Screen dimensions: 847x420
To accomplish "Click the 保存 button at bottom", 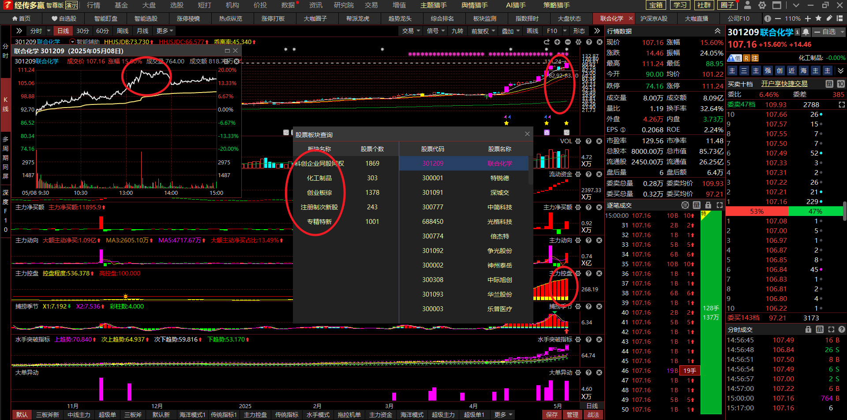I will click(x=551, y=415).
